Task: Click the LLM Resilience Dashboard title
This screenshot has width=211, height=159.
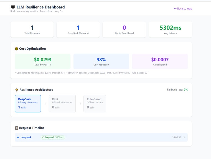Action: [41, 7]
